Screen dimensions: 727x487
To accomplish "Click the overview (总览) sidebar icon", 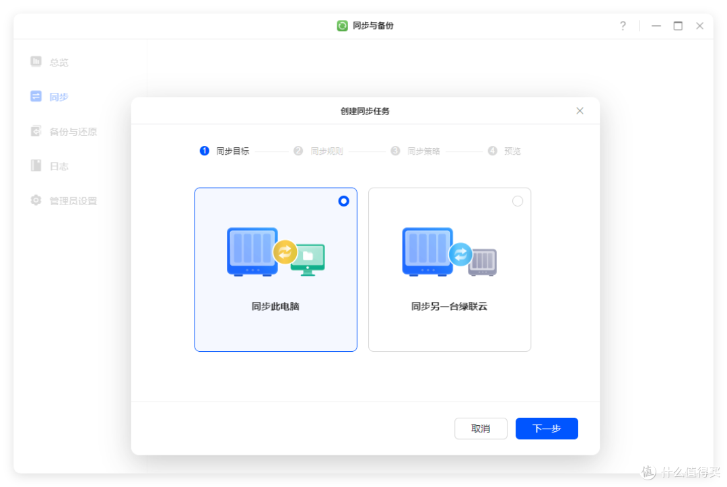I will pos(36,62).
